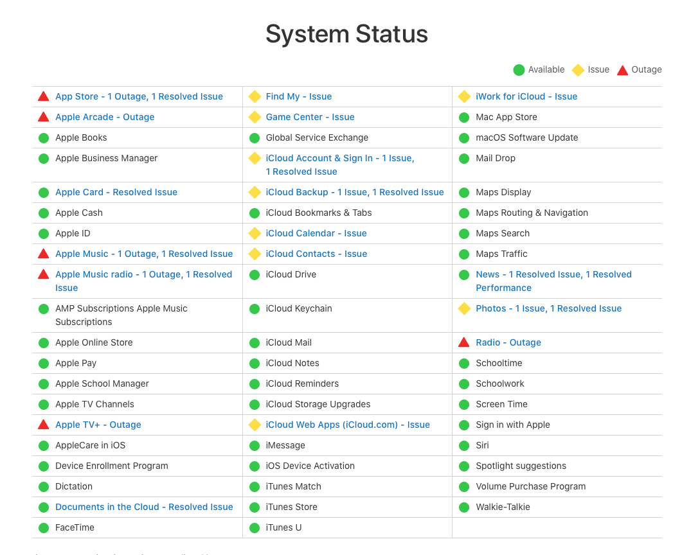The height and width of the screenshot is (555, 700).
Task: Click the yellow issue diamond beside Find My
Action: (255, 96)
